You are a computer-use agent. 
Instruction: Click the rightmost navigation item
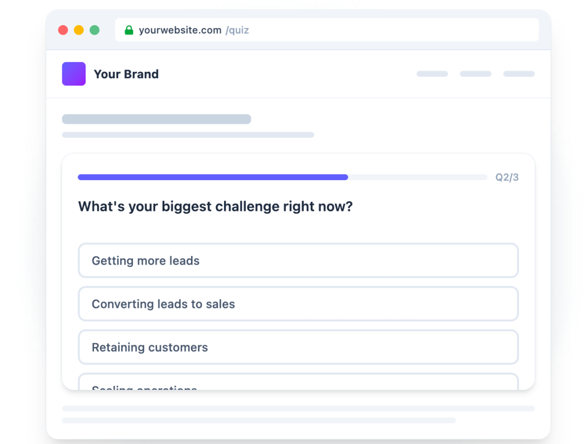[x=518, y=74]
